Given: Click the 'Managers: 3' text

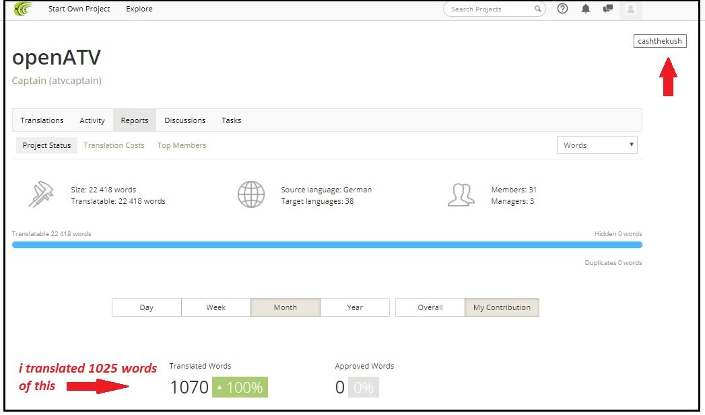Looking at the screenshot, I should (x=512, y=201).
